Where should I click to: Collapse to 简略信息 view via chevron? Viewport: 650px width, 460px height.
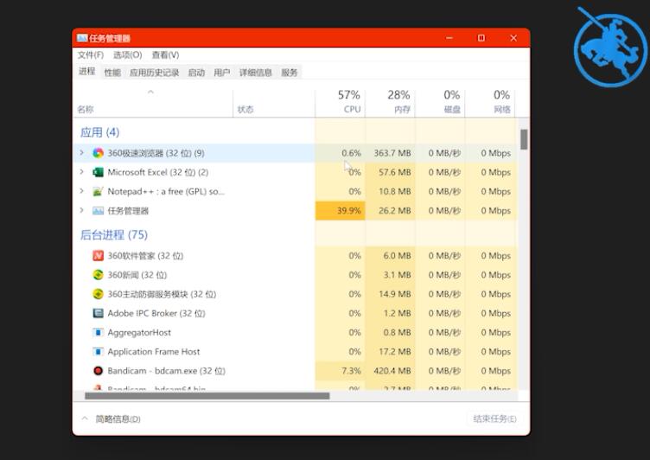pyautogui.click(x=85, y=418)
